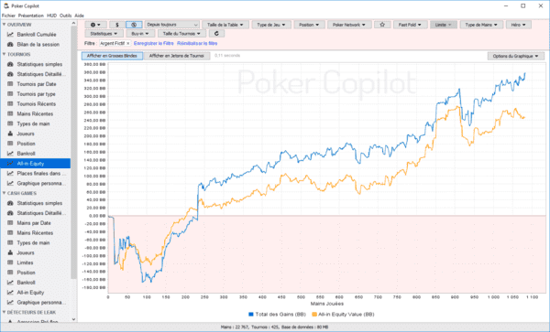Collapse the OVERVIEW section

point(5,25)
